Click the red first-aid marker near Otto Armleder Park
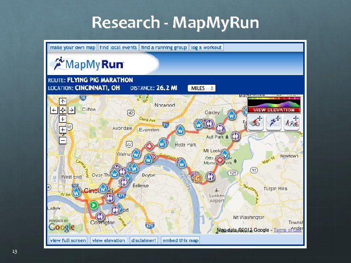The width and height of the screenshot is (351, 263). point(220,160)
